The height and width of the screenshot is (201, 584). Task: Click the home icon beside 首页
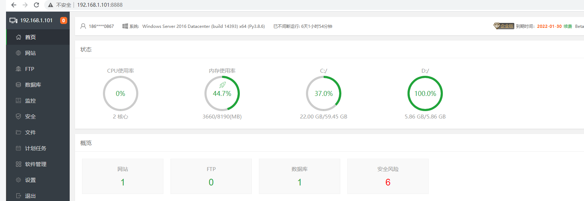click(18, 37)
